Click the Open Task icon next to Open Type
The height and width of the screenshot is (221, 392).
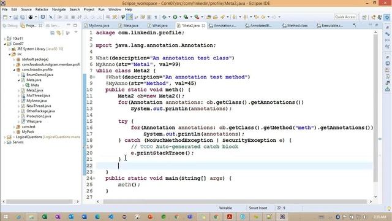coord(215,17)
